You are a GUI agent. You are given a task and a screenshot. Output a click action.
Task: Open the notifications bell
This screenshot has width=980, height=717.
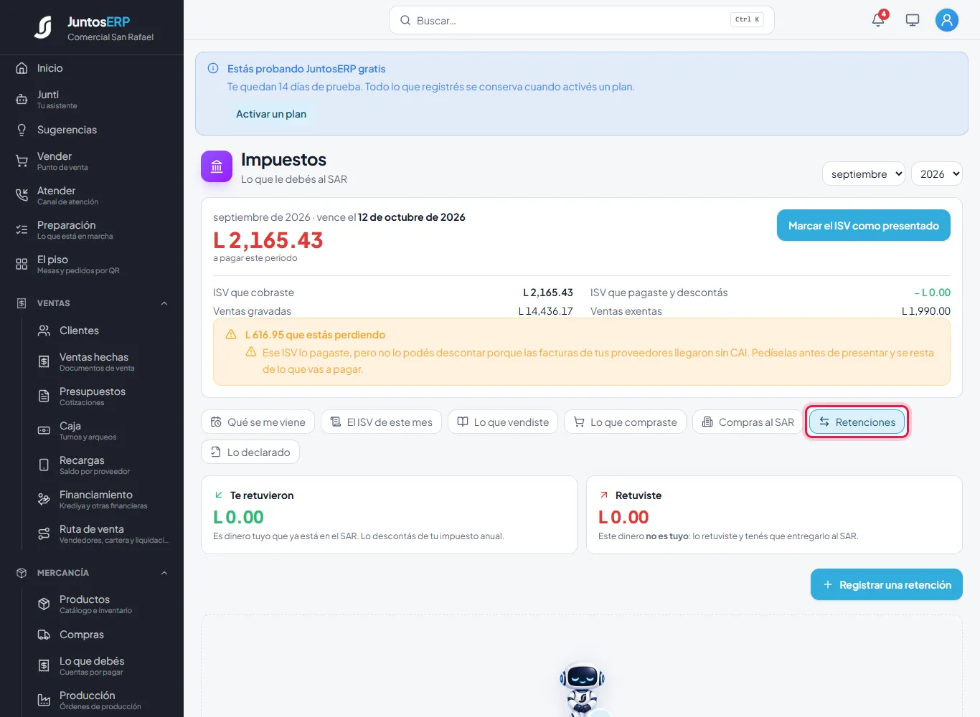(x=878, y=20)
